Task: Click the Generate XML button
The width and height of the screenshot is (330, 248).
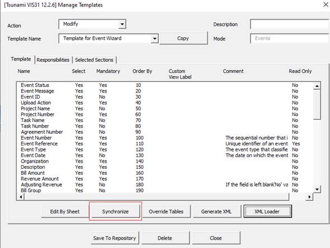Action: pos(216,211)
